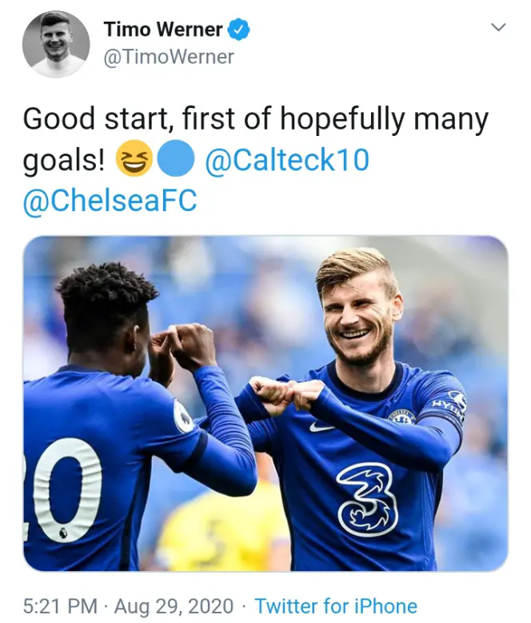Viewport: 531px width, 623px height.
Task: Click the Chelsea crest on the shirt
Action: coord(401,417)
